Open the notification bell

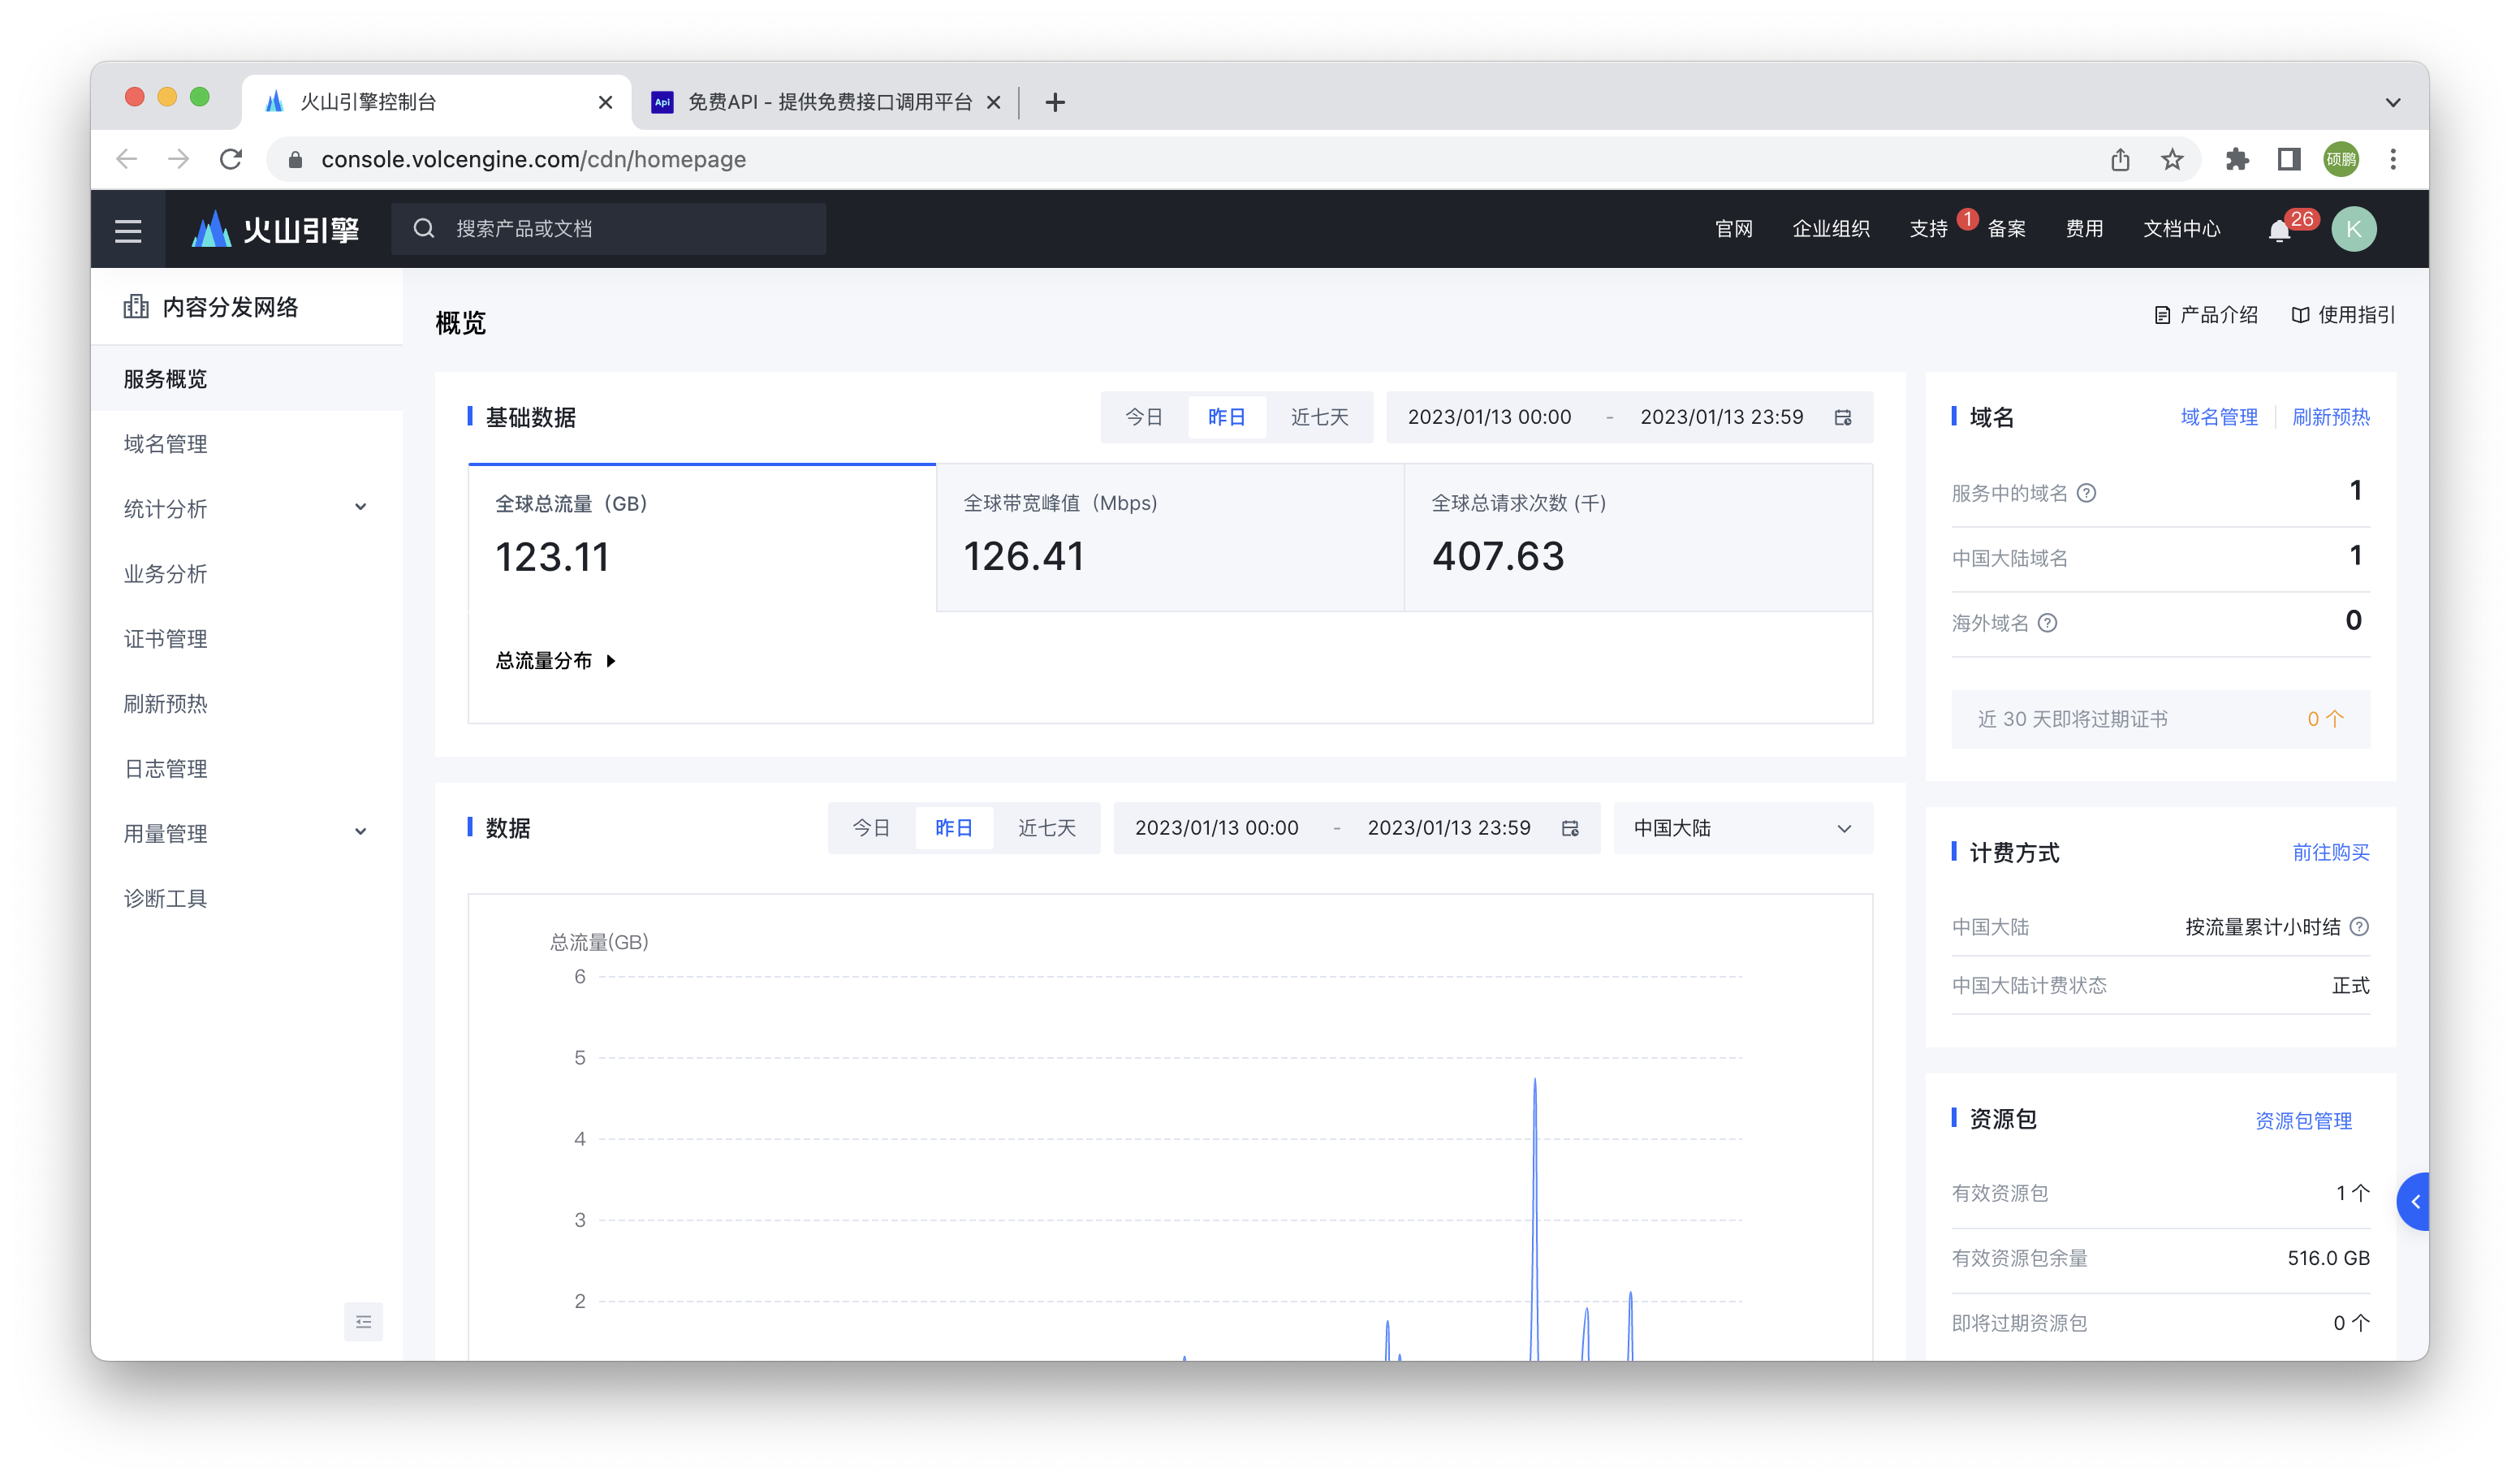coord(2279,231)
